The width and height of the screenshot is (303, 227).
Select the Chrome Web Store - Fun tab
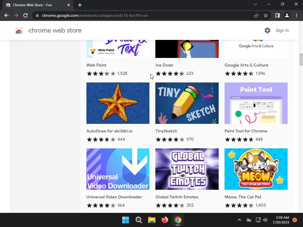(x=38, y=5)
